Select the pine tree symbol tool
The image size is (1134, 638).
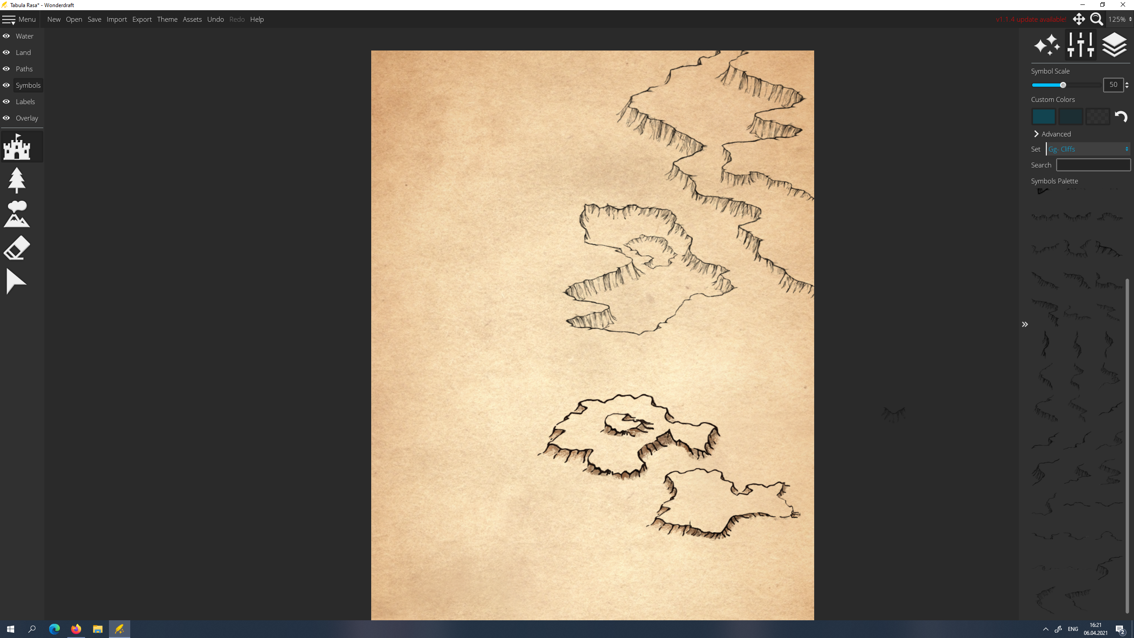point(17,180)
